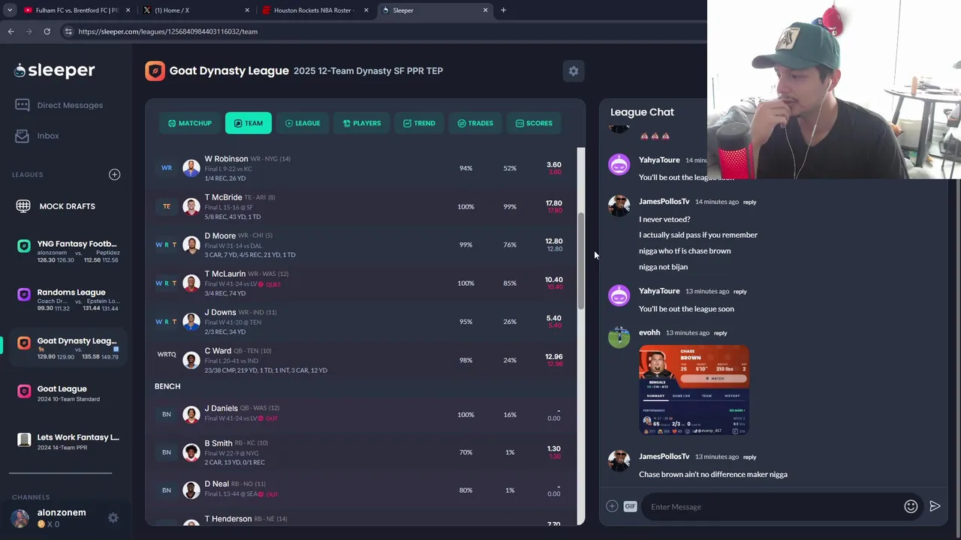The image size is (961, 540).
Task: Go back in browser
Action: (11, 31)
